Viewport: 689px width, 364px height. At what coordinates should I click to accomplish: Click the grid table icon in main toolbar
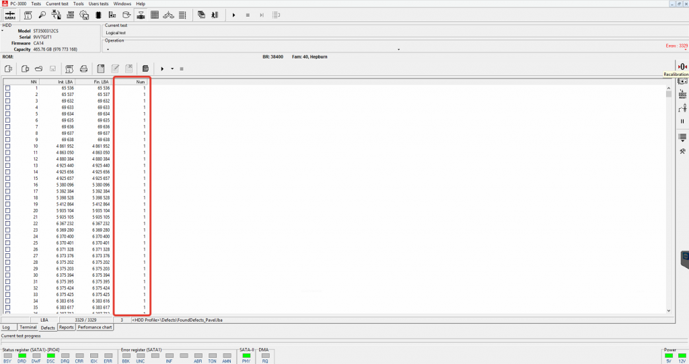point(154,15)
